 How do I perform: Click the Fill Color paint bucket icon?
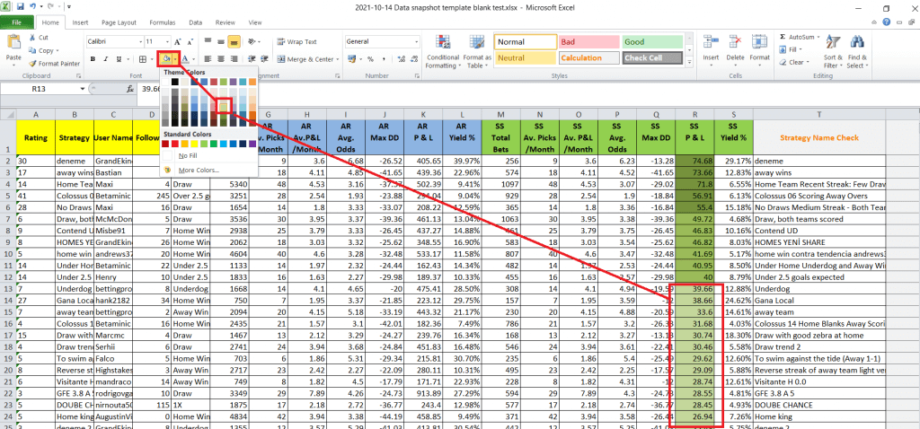click(x=164, y=59)
